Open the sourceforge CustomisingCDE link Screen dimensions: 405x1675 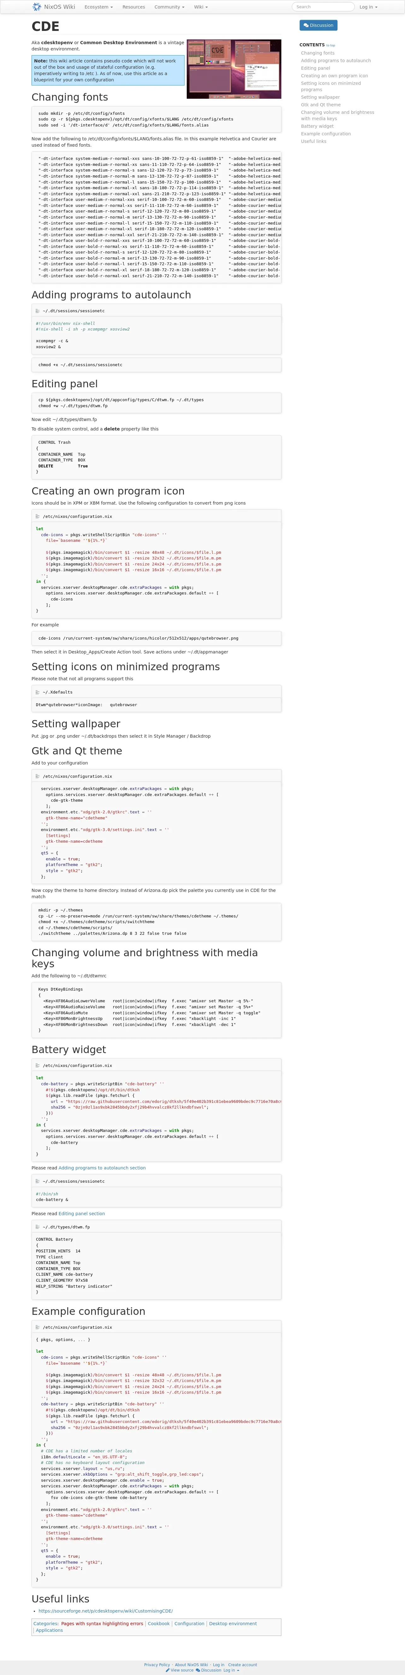click(105, 1611)
